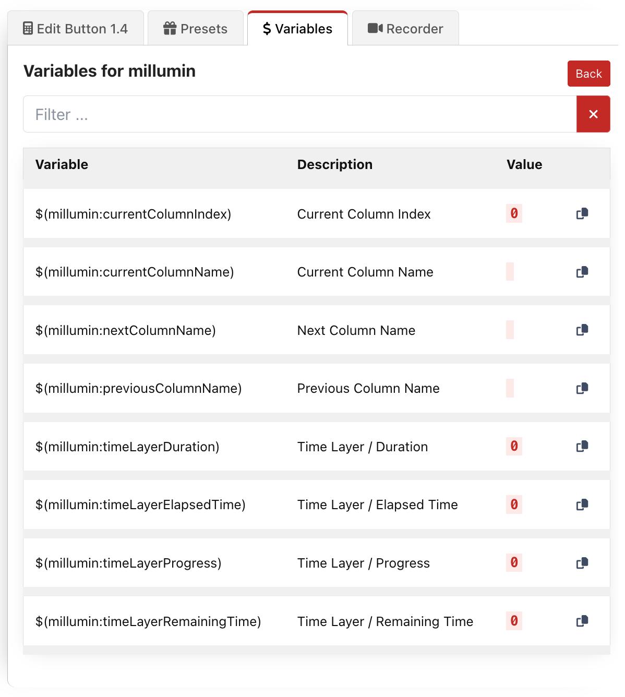Screen dimensions: 625x697
Task: Select the Variables tab
Action: tap(297, 29)
